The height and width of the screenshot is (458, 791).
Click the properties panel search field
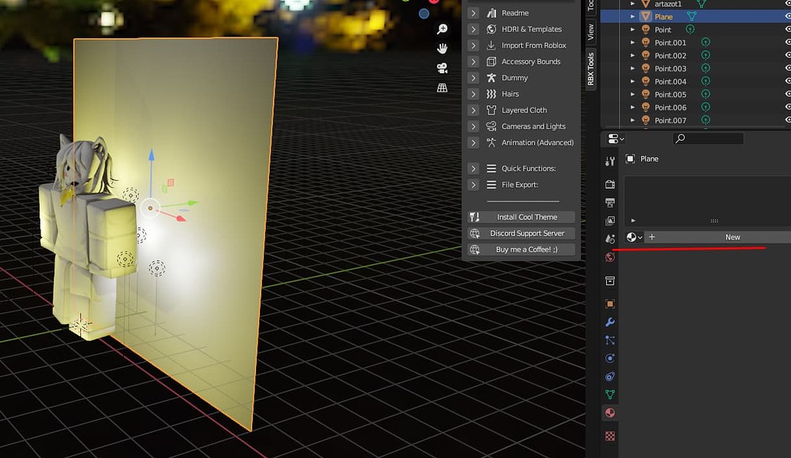(x=708, y=139)
